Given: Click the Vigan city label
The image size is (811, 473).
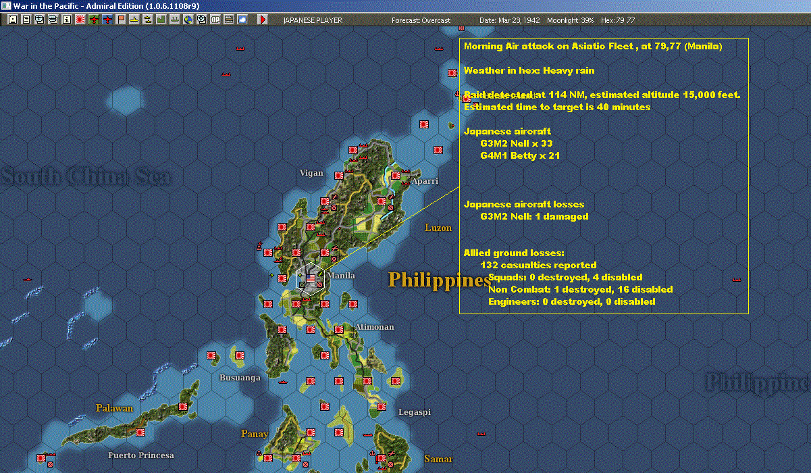Looking at the screenshot, I should [x=311, y=173].
